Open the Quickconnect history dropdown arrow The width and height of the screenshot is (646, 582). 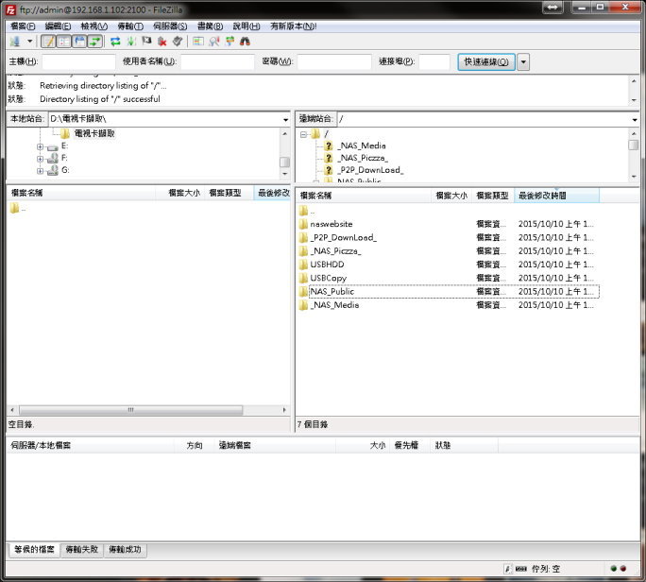coord(523,62)
